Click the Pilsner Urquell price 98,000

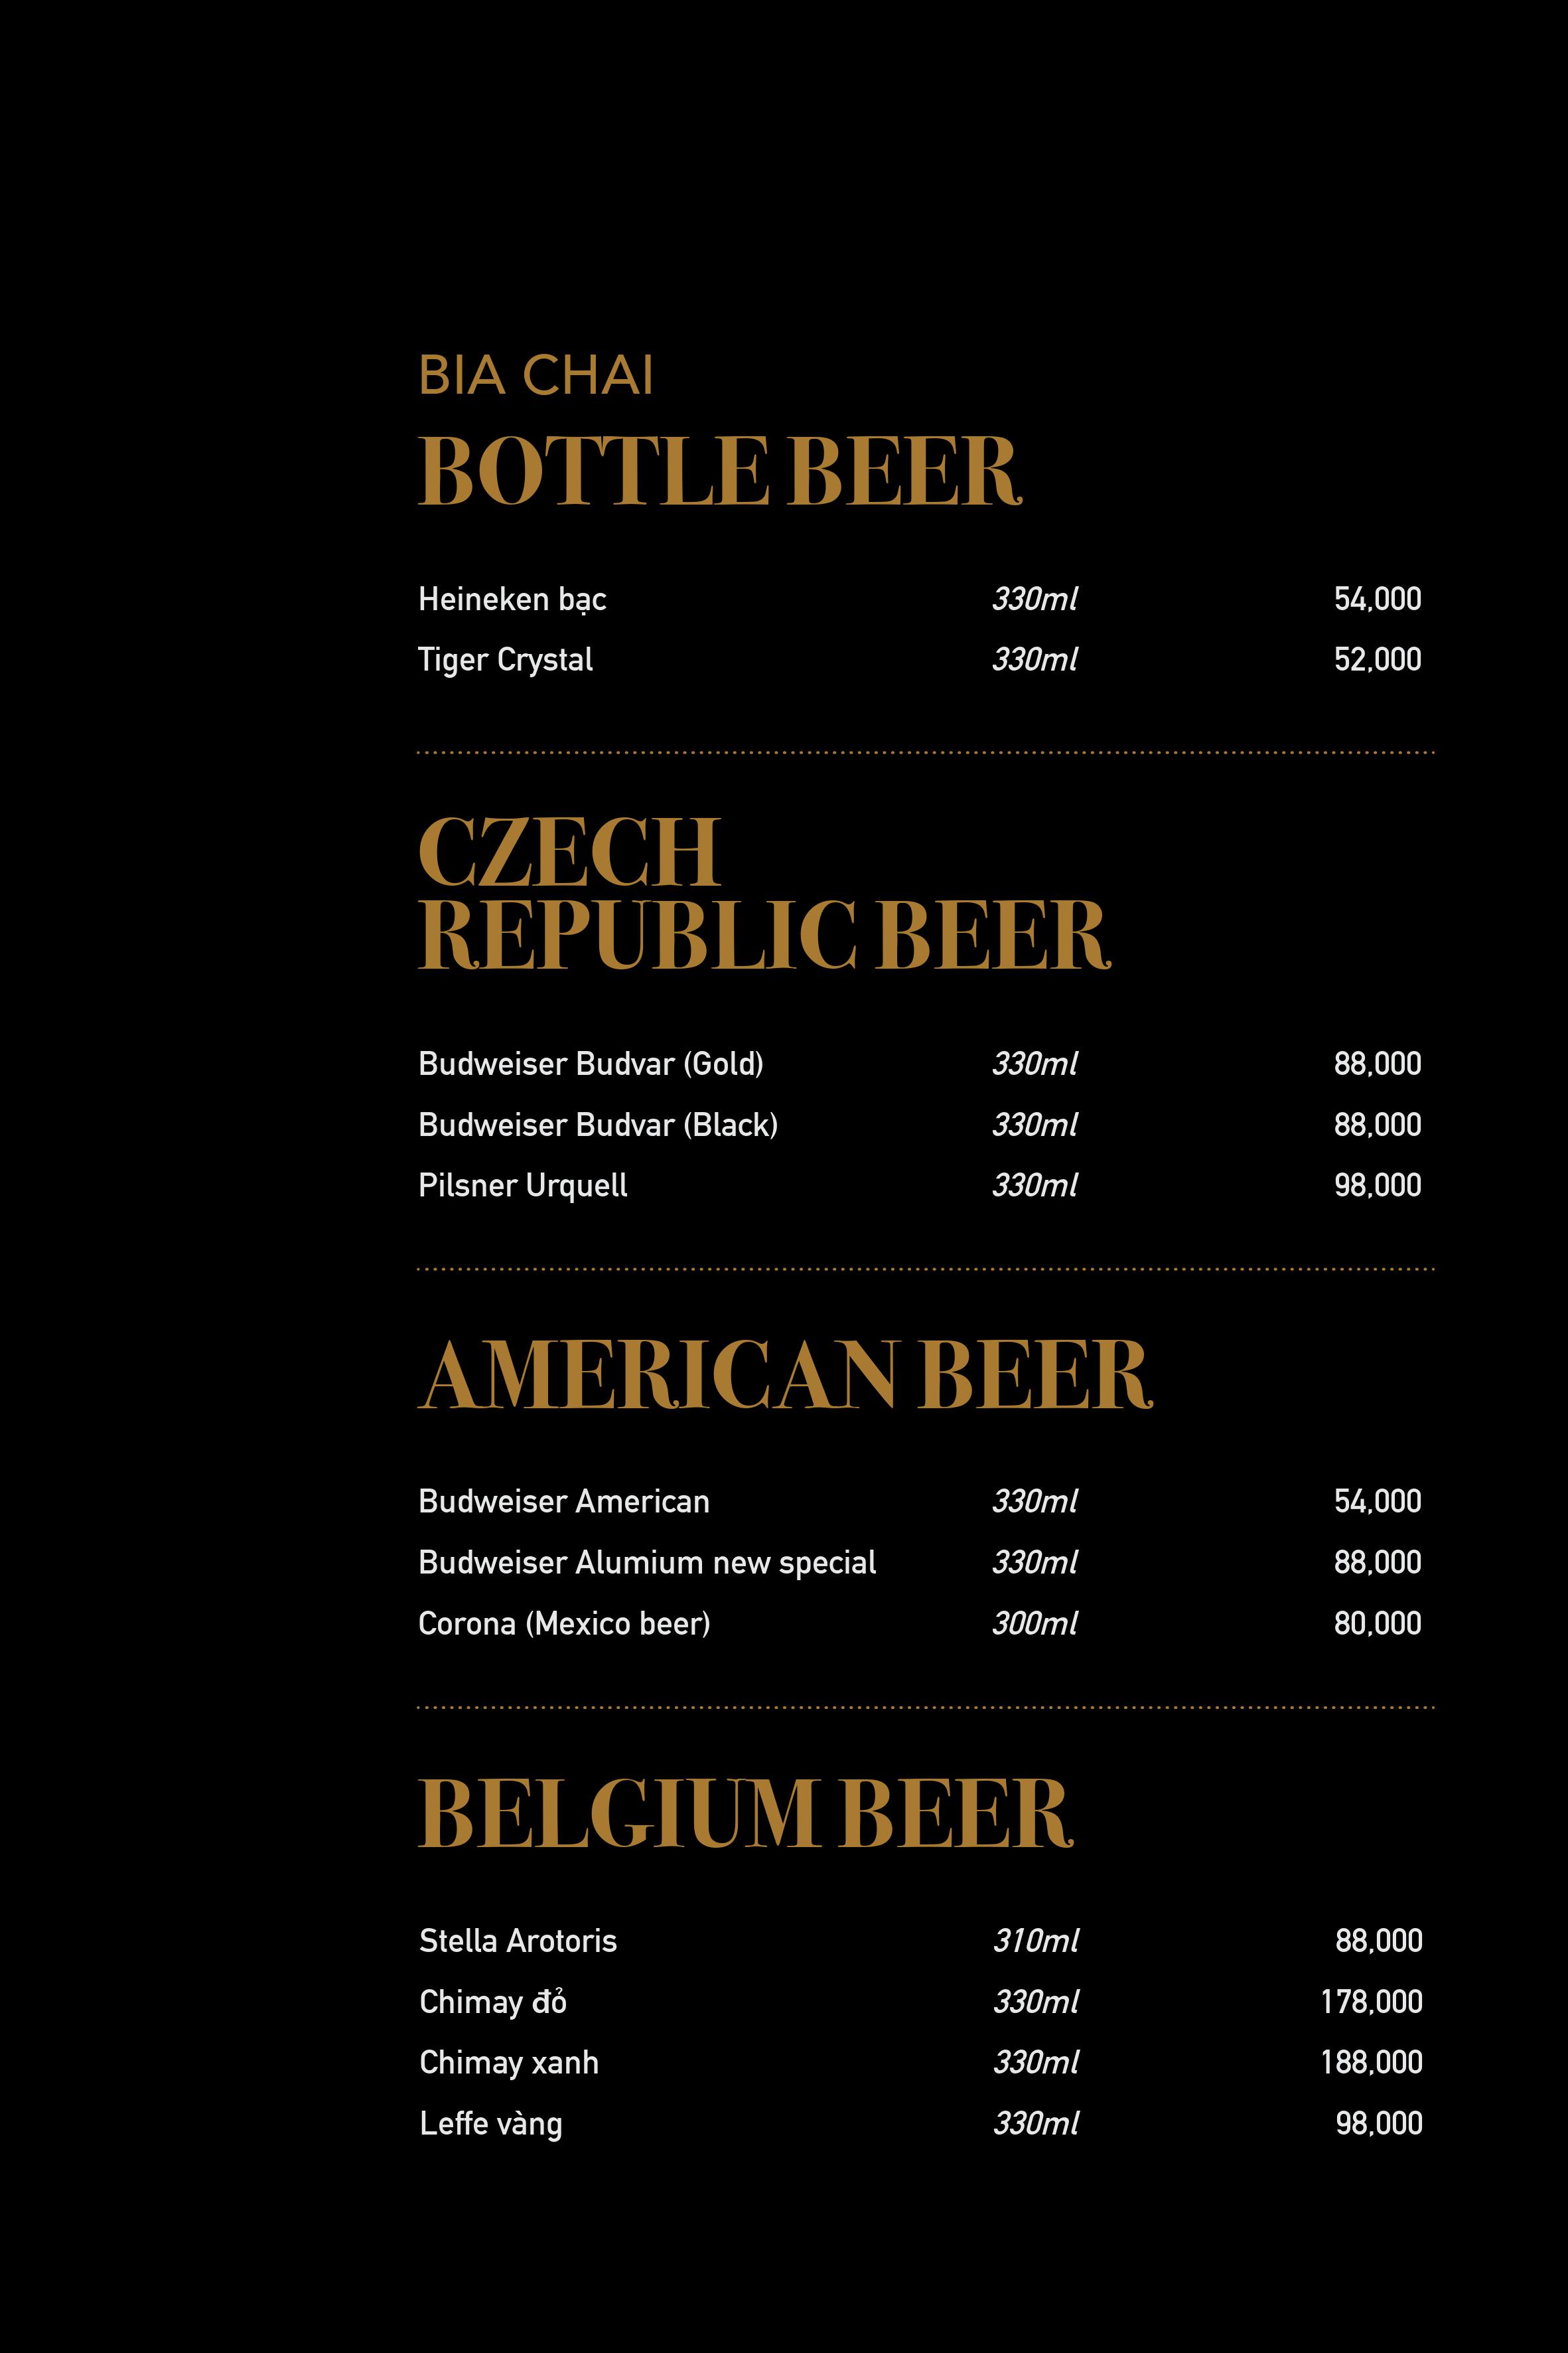point(1377,1184)
